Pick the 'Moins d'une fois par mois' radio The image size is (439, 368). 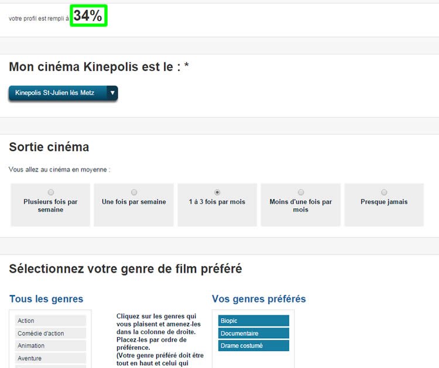[x=301, y=192]
